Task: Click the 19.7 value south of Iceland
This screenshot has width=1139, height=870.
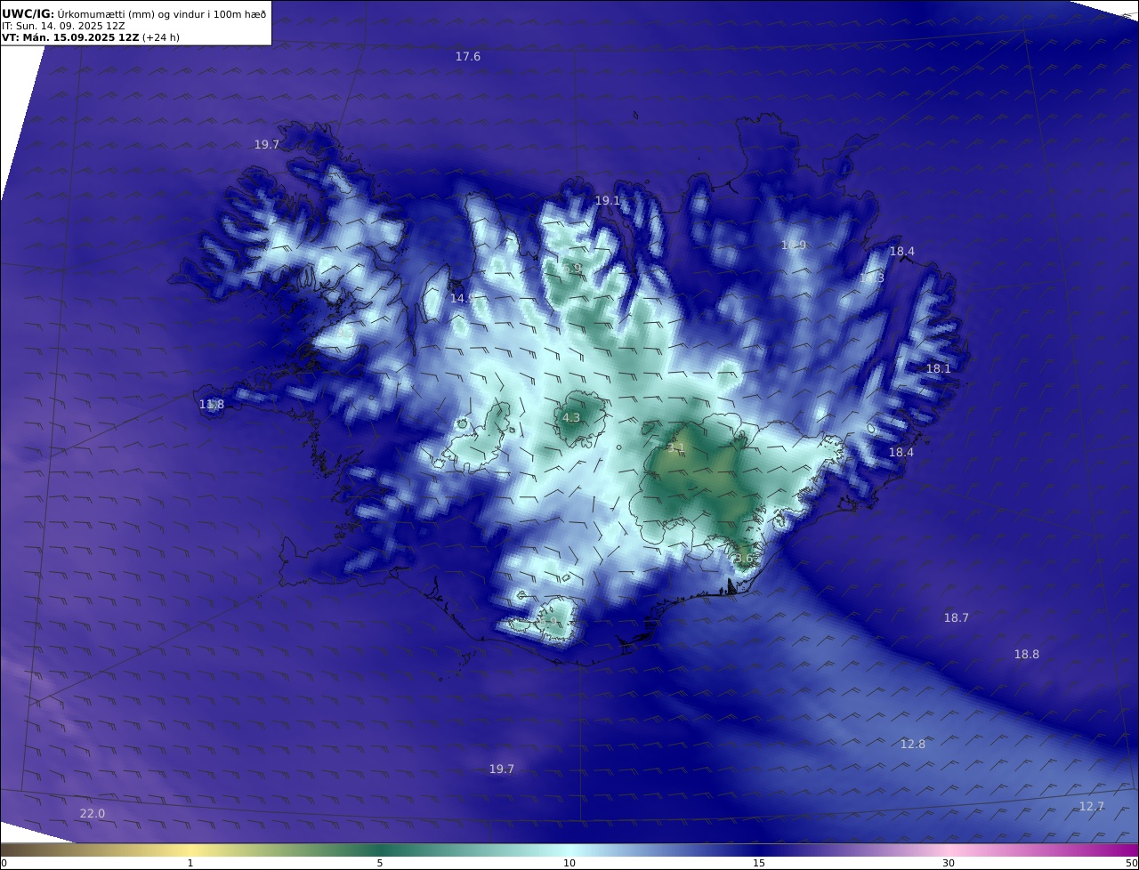Action: (502, 769)
